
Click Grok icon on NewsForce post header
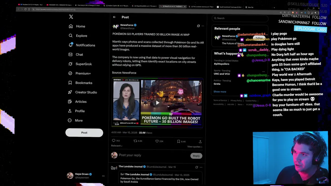(x=198, y=26)
